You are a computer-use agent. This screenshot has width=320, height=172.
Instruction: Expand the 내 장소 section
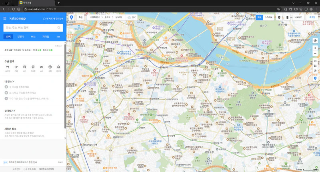point(9,82)
